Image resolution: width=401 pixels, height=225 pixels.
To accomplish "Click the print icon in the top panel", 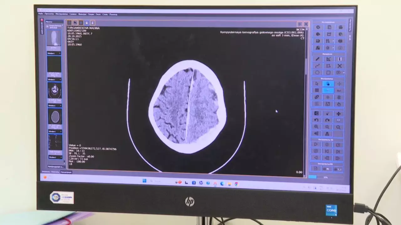I will click(x=340, y=27).
